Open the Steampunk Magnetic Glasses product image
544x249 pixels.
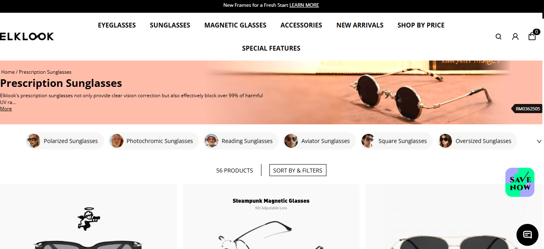271,217
